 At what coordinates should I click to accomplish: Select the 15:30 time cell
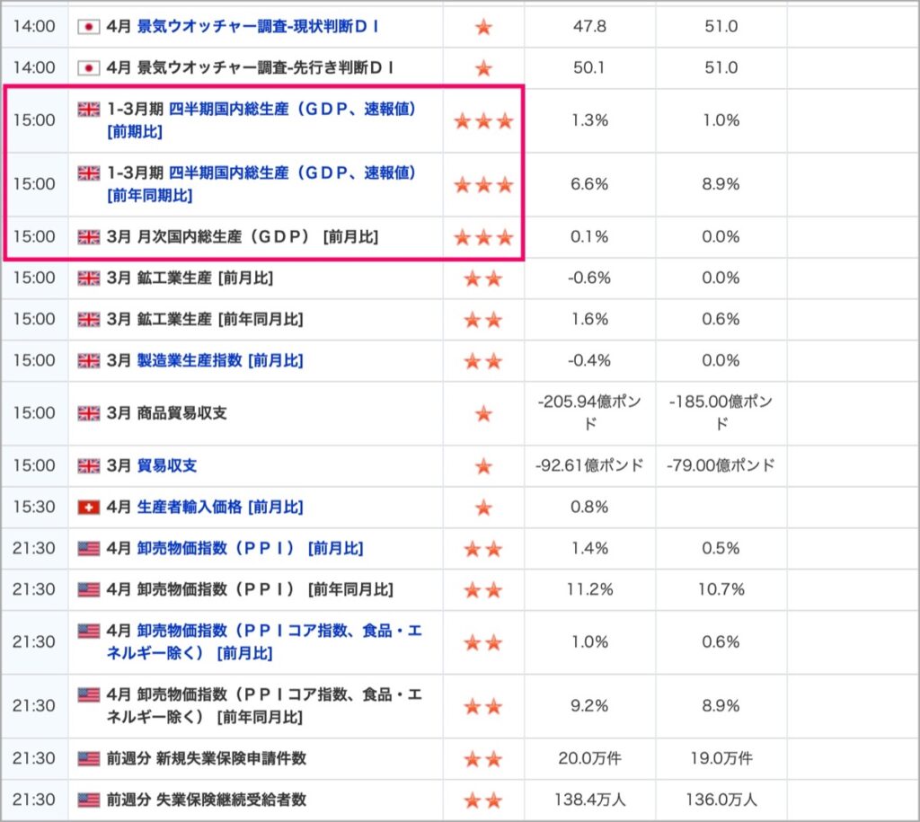click(34, 507)
